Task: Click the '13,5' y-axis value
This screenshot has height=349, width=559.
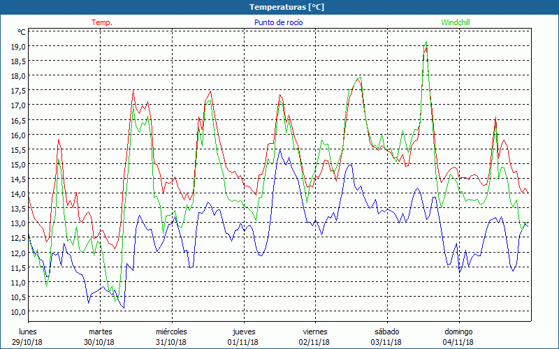Action: tap(19, 209)
